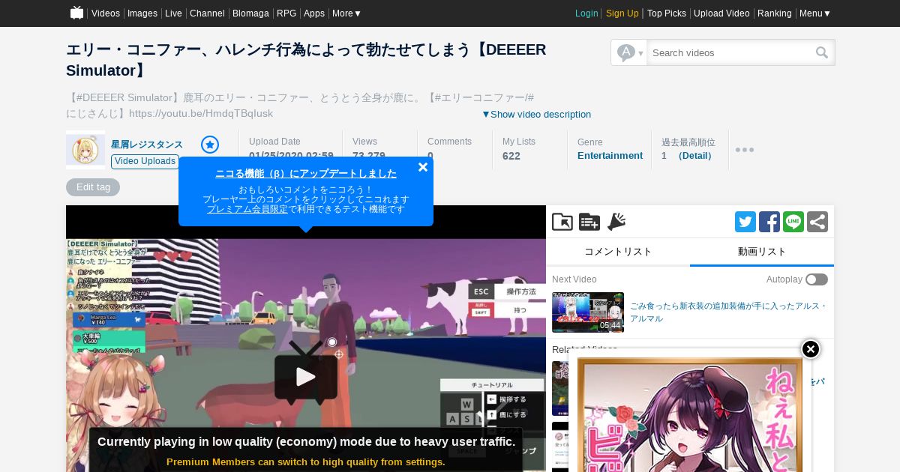
Task: Expand the More dropdown menu
Action: [x=347, y=13]
